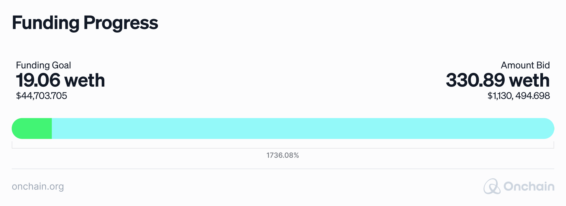
Task: Select the Funding Progress heading
Action: [x=85, y=23]
